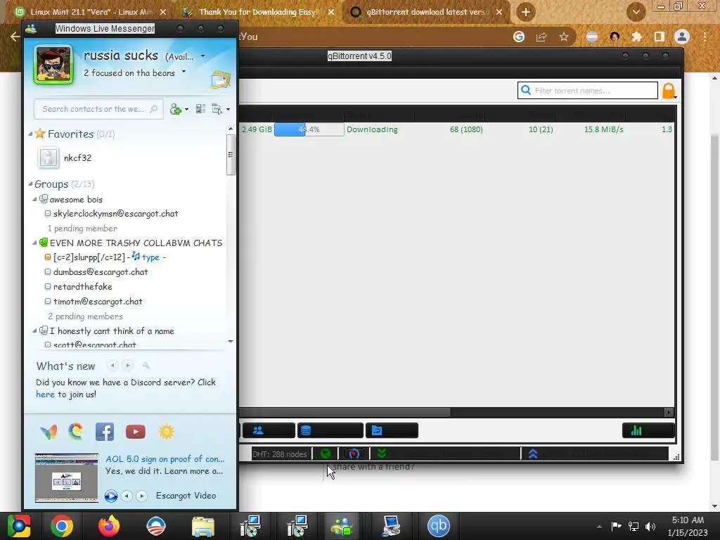The width and height of the screenshot is (720, 540).
Task: Collapse the awesome bois group
Action: pos(34,200)
